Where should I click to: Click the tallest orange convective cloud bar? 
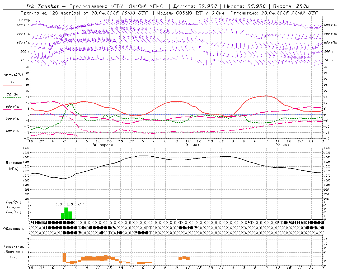click(x=64, y=257)
